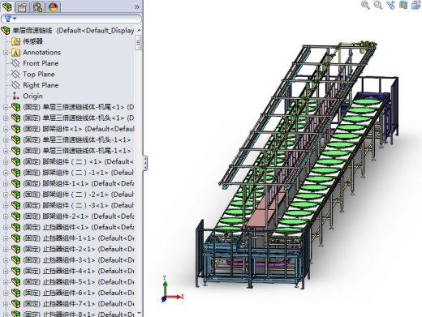Image resolution: width=422 pixels, height=317 pixels.
Task: Open the filter funnel dropdown arrow
Action: coord(15,19)
